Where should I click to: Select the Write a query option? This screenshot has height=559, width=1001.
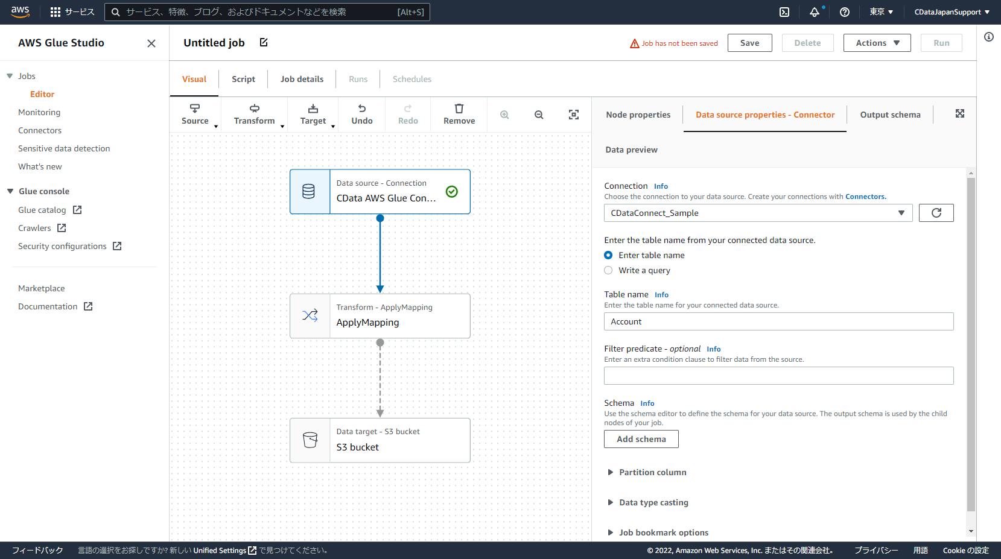coord(608,270)
